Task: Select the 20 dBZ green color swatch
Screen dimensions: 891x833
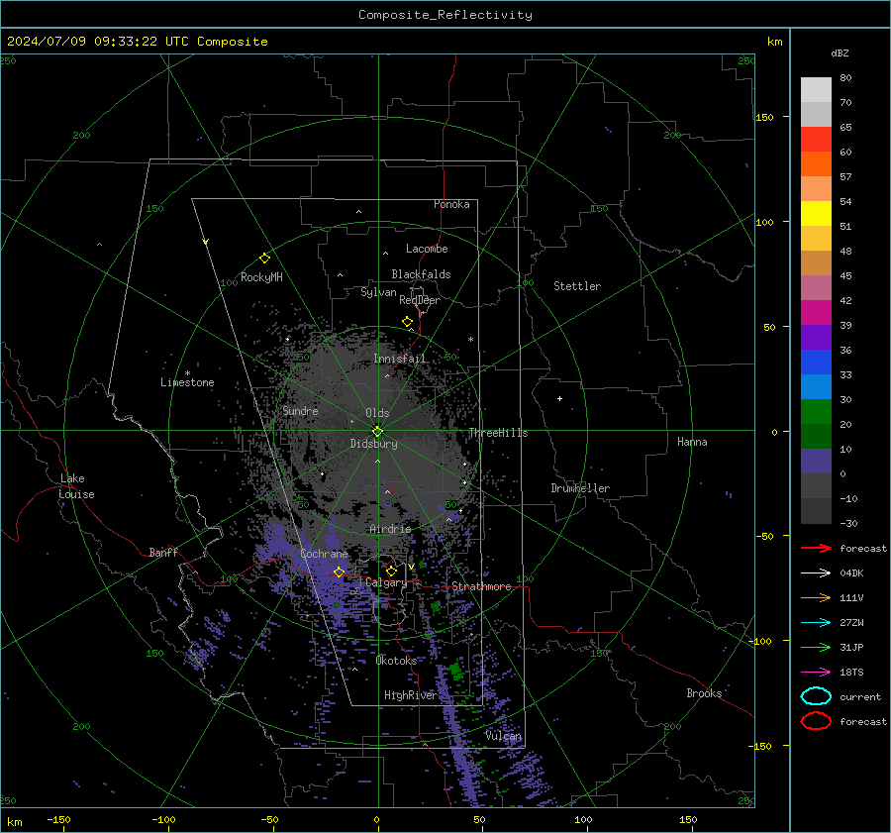Action: 816,412
